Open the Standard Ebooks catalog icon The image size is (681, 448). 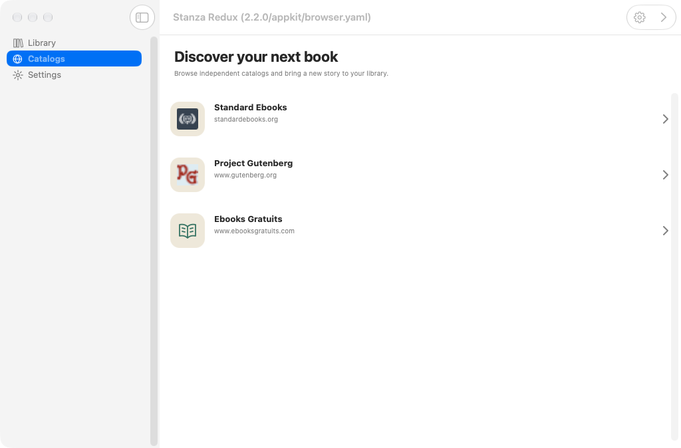(x=188, y=119)
